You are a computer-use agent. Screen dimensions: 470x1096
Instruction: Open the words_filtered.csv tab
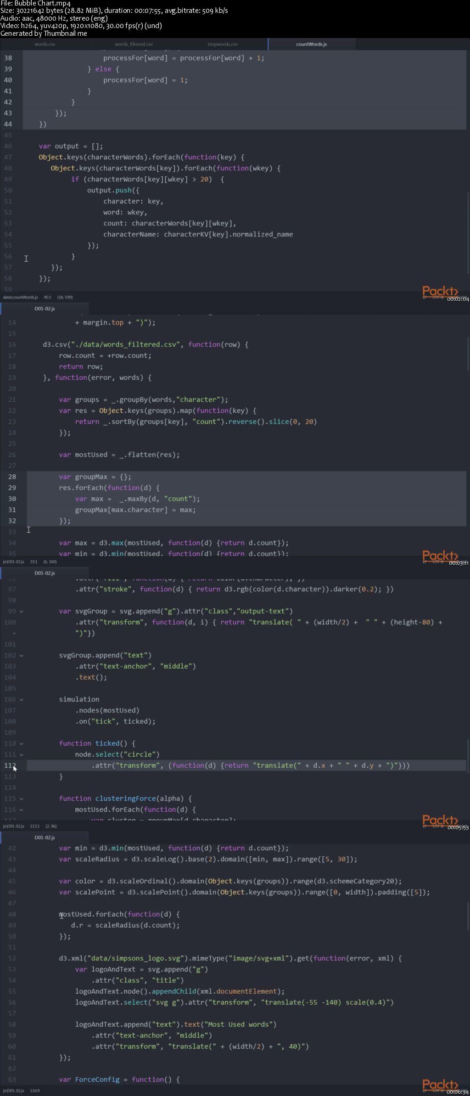tap(134, 44)
